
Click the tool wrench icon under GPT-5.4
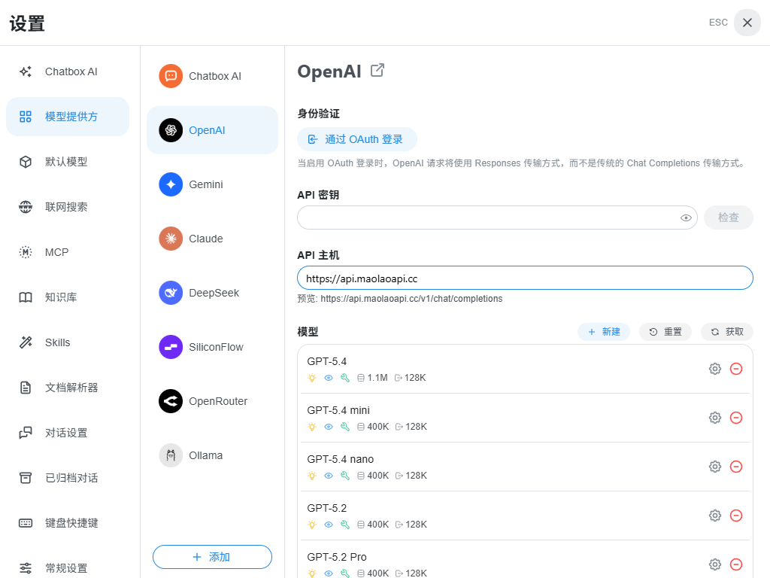click(345, 378)
